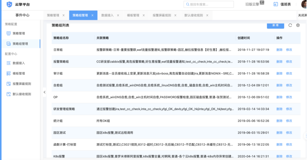307x160 pixels.
Task: Click 删除 for the 统计组 row
Action: (x=279, y=121)
